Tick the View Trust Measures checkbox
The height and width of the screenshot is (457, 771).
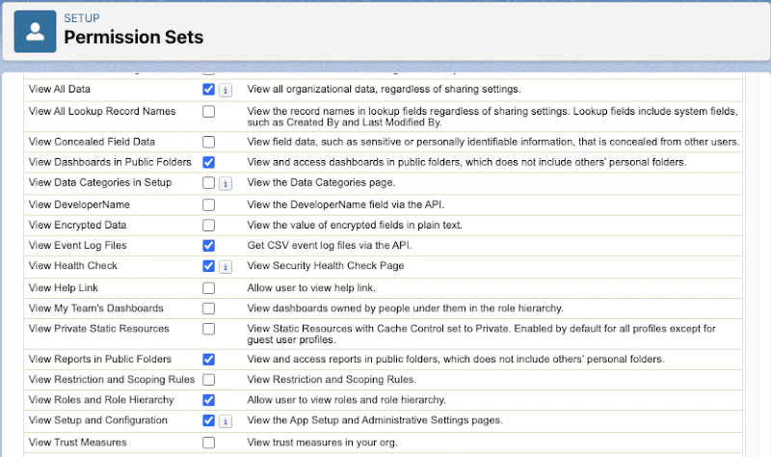point(208,443)
